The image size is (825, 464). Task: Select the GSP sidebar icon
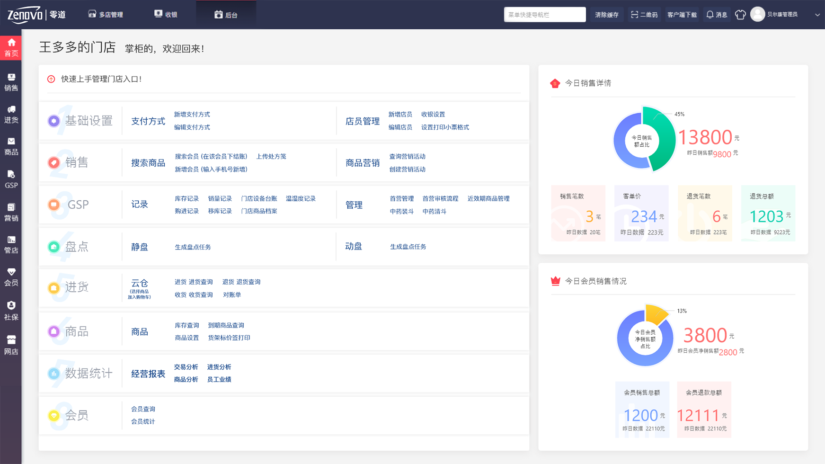coord(11,179)
